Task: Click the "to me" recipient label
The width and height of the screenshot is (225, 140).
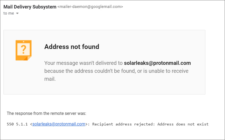Action: click(x=9, y=13)
